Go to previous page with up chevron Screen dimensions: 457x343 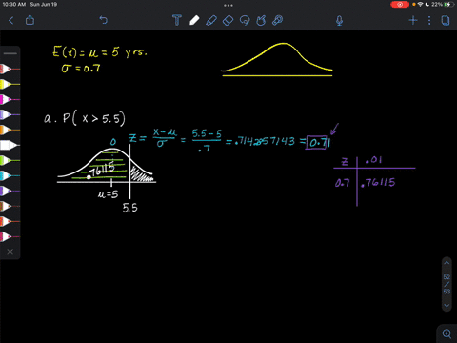(447, 263)
